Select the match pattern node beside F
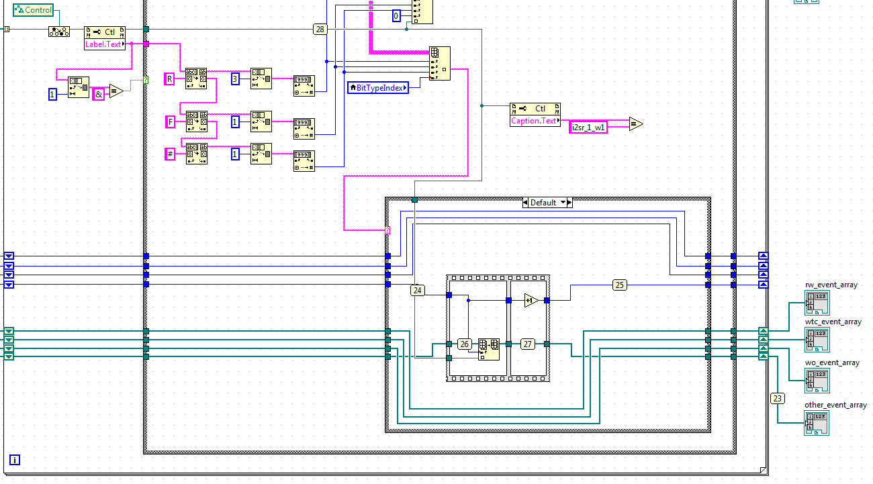The width and height of the screenshot is (873, 484). tap(196, 122)
